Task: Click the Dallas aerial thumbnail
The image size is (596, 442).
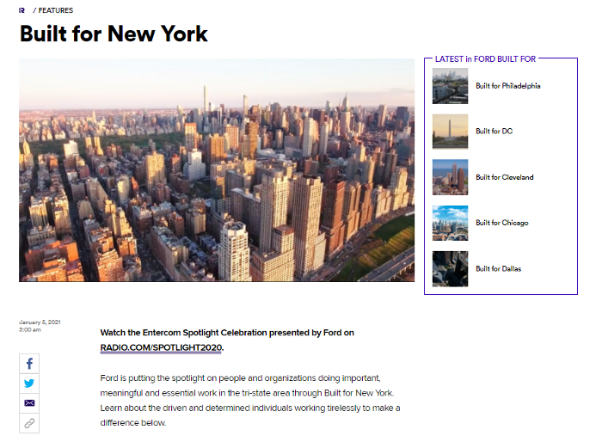Action: coord(450,268)
